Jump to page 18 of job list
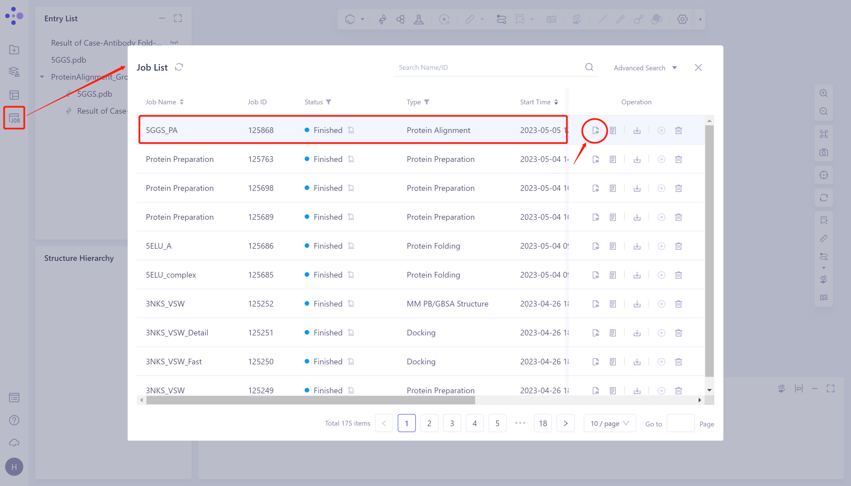The width and height of the screenshot is (851, 486). coord(543,424)
